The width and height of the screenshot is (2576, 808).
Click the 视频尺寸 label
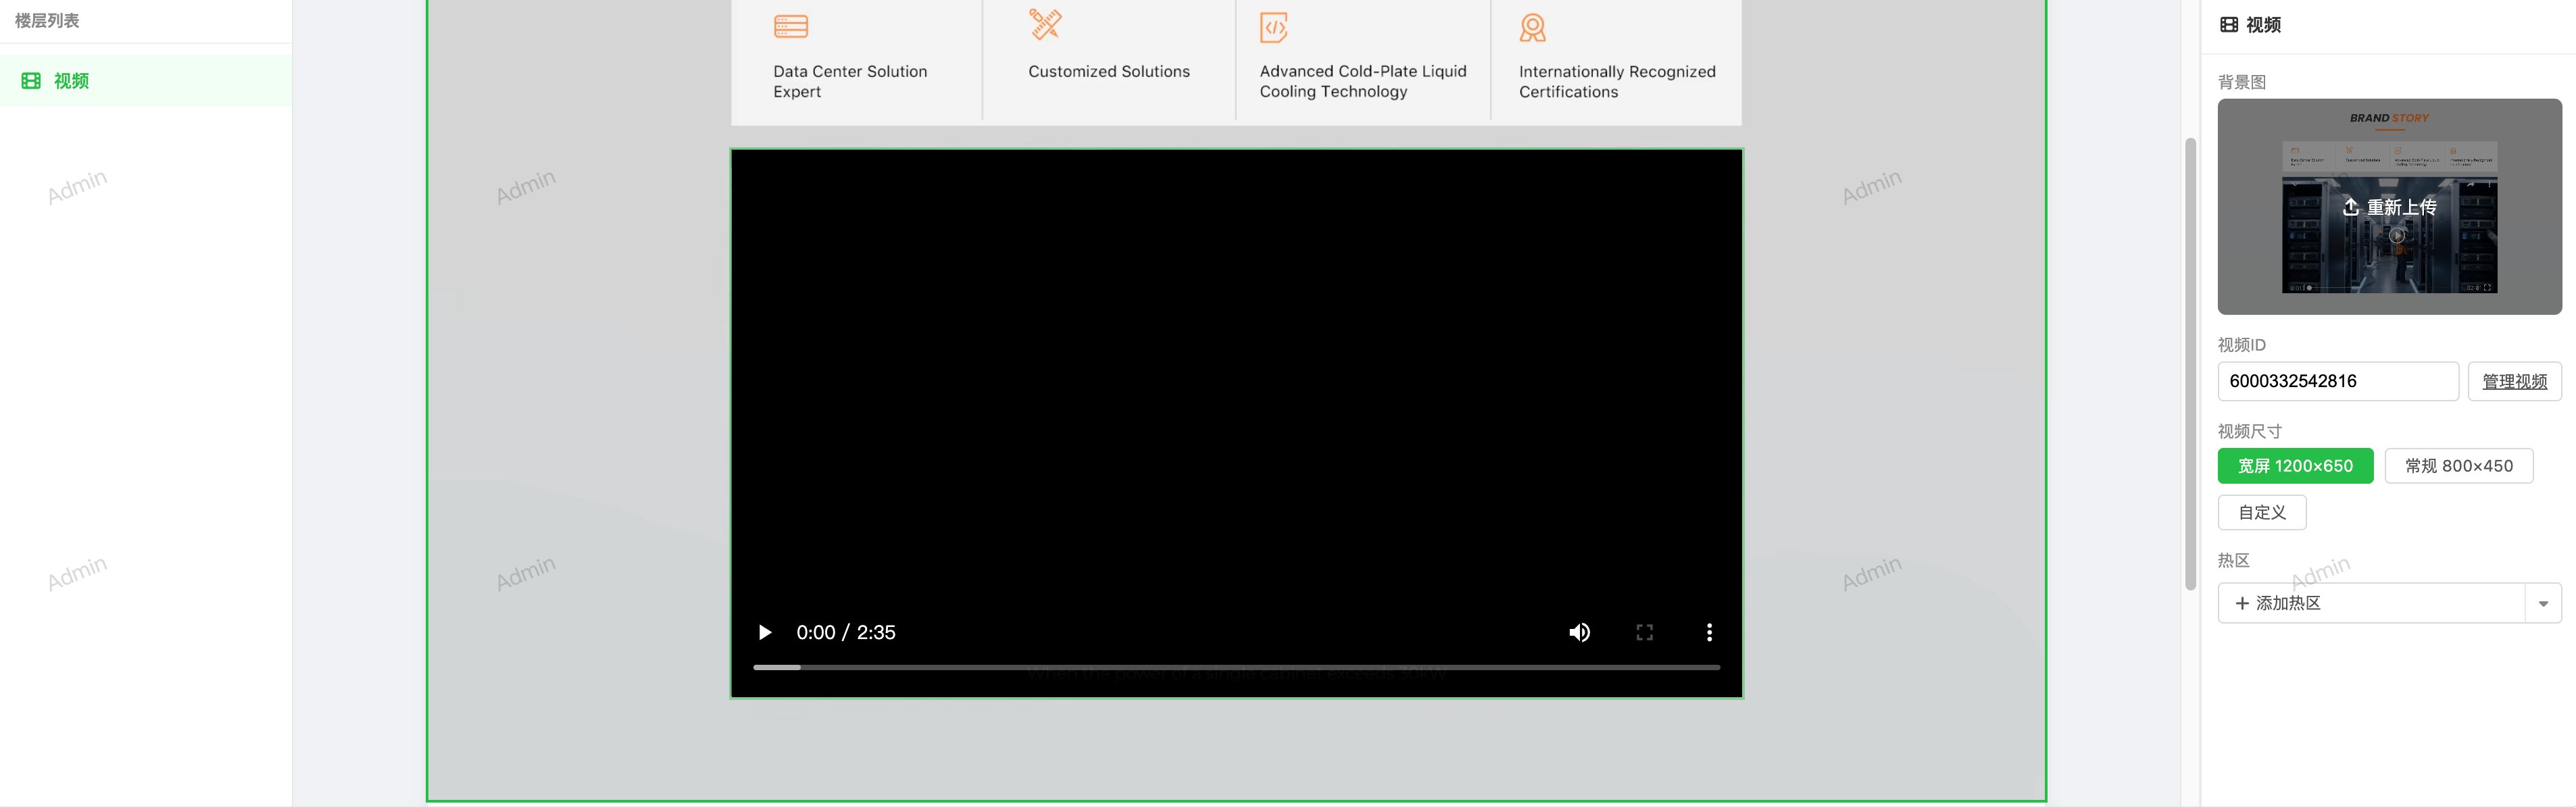pyautogui.click(x=2249, y=431)
